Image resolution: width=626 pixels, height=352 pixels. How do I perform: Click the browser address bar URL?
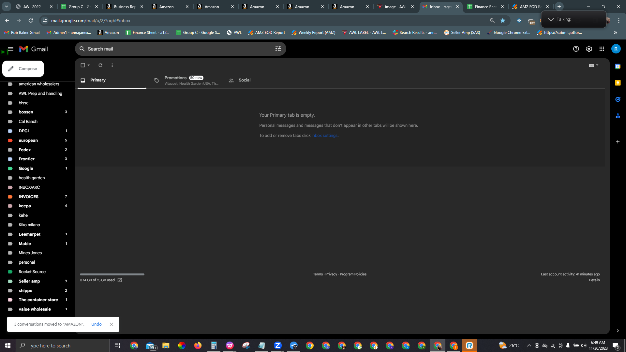(x=91, y=21)
